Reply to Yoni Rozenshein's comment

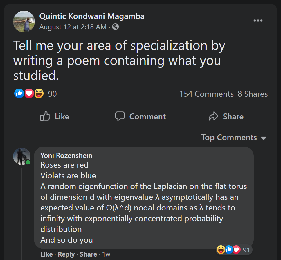[66, 254]
